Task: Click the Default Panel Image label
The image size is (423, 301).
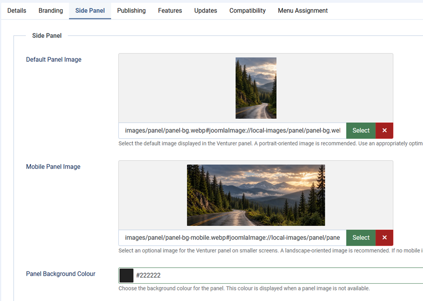Action: coord(54,60)
